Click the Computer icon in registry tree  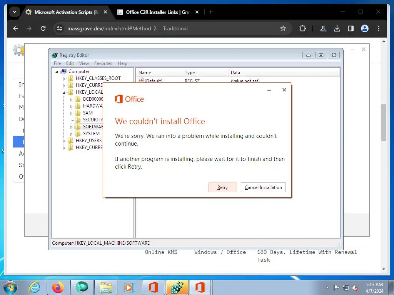point(63,72)
